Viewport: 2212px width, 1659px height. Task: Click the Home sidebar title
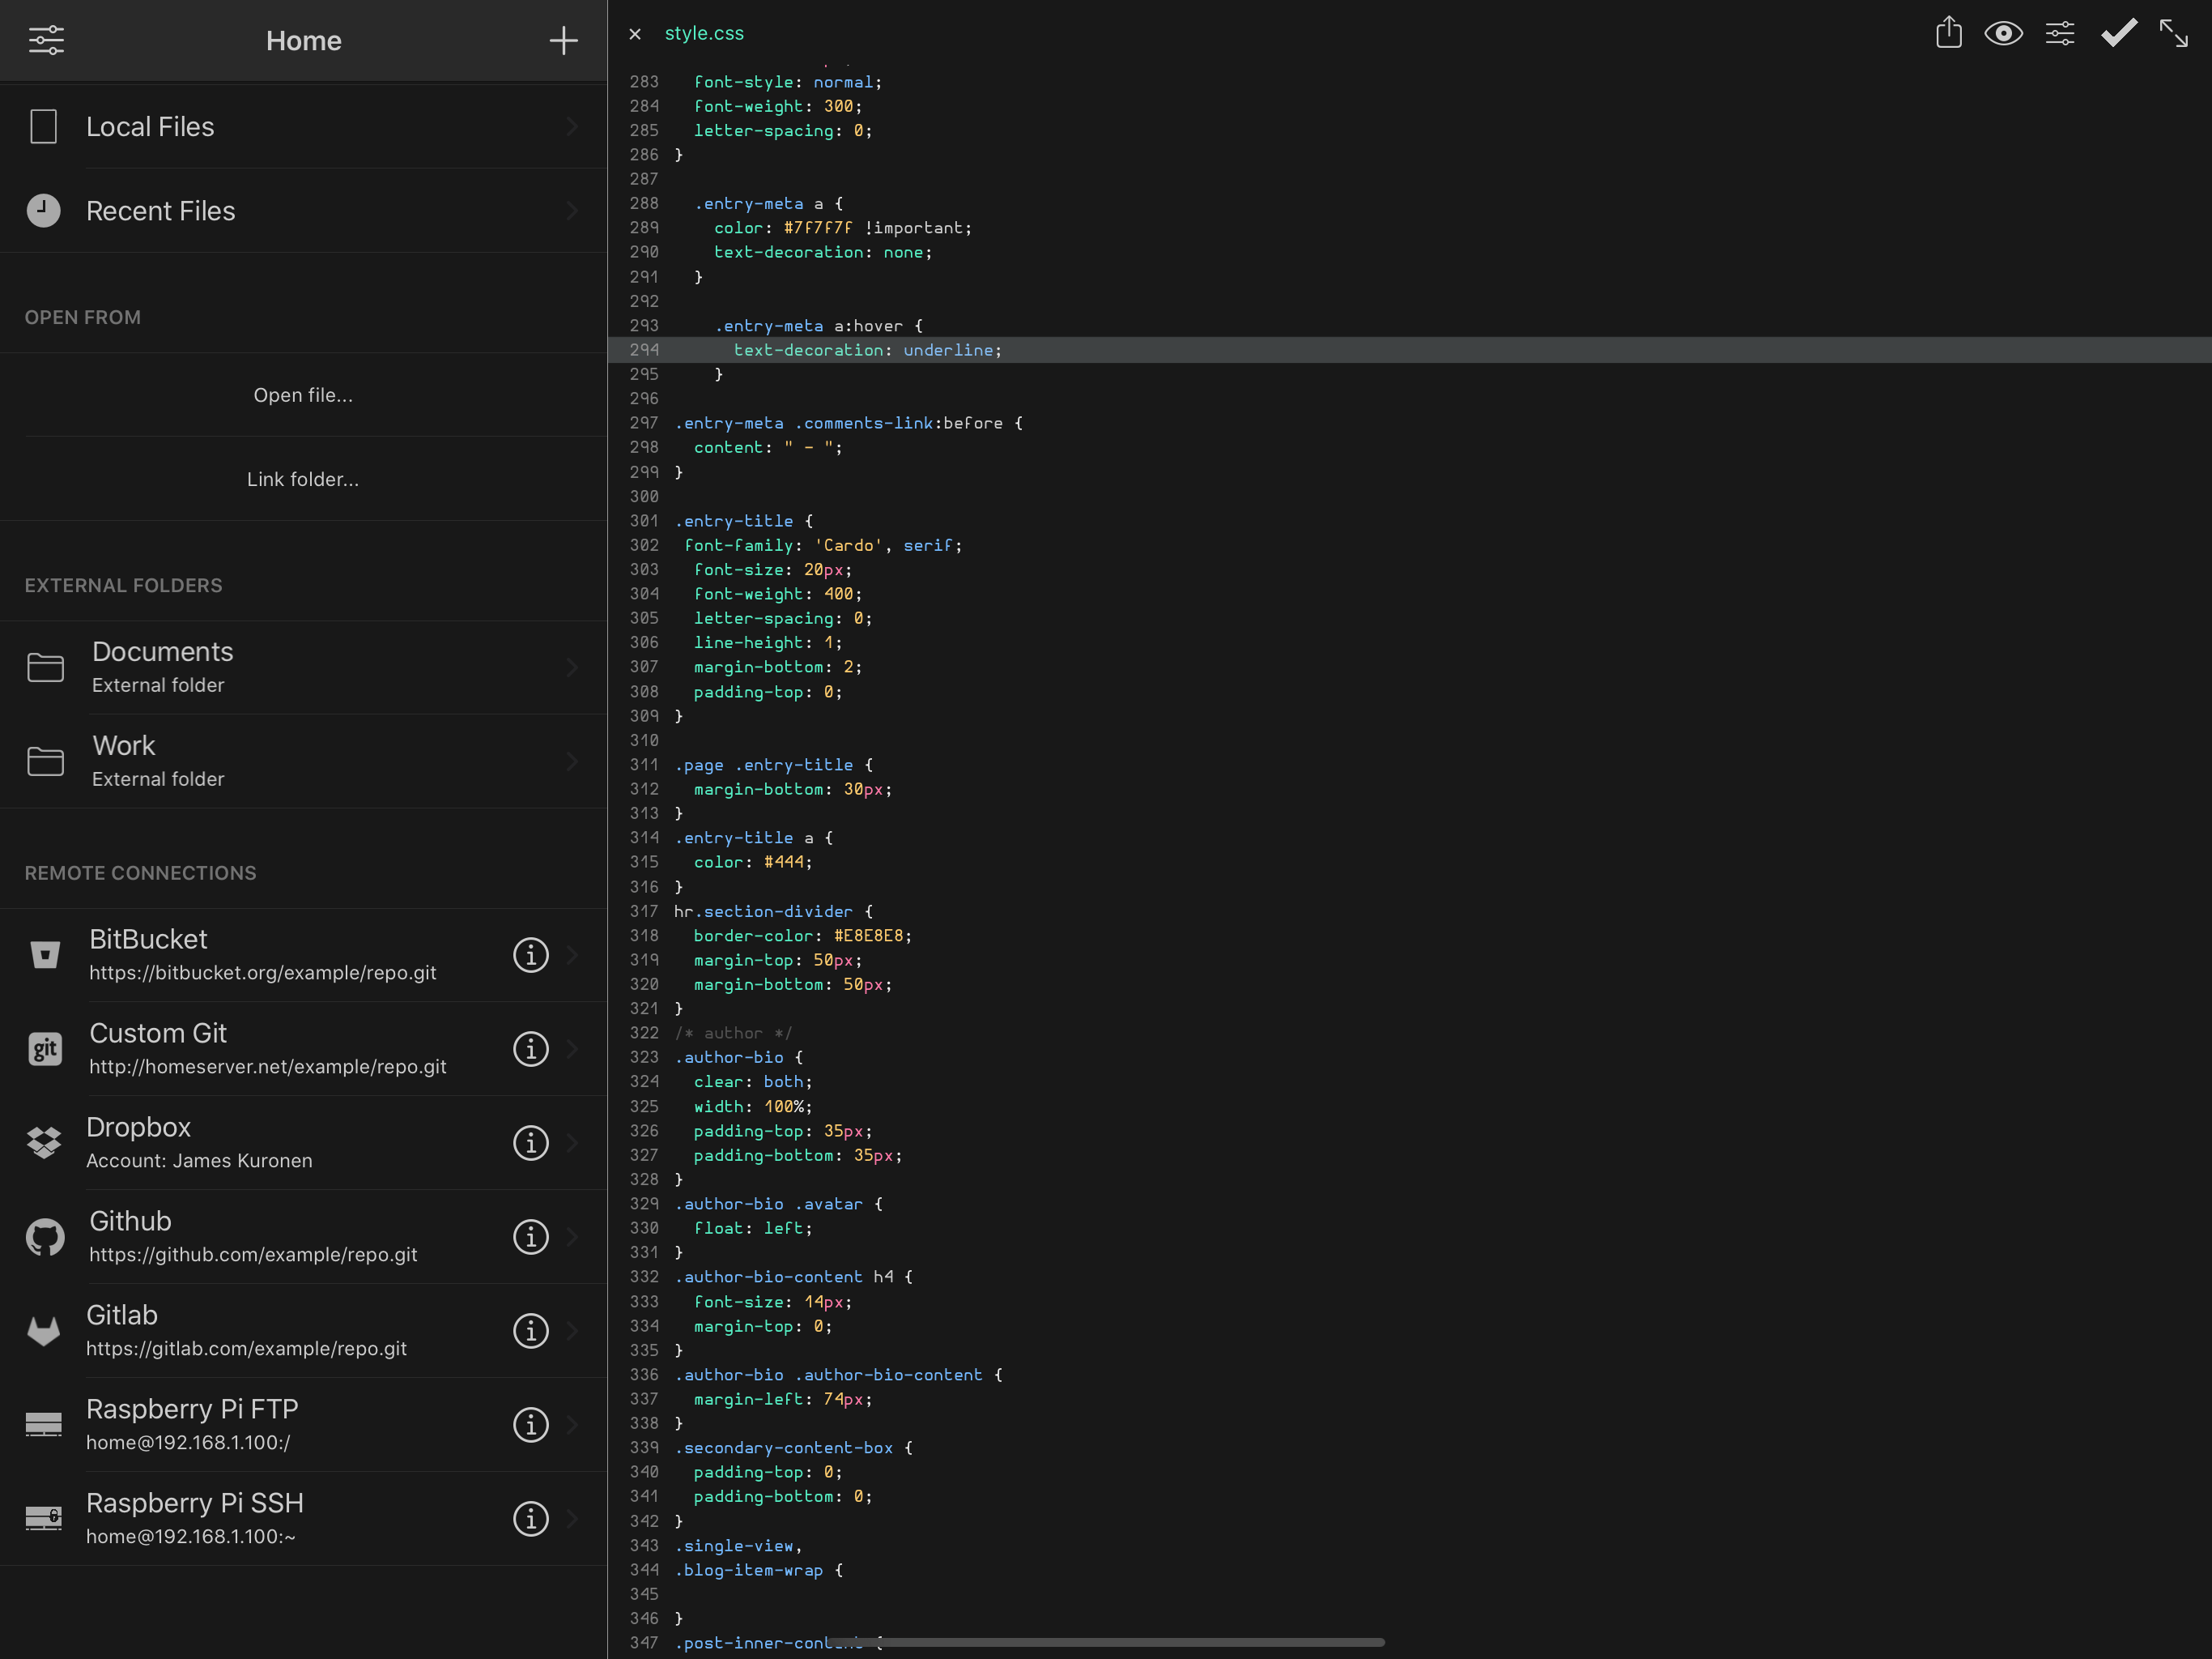click(x=303, y=40)
